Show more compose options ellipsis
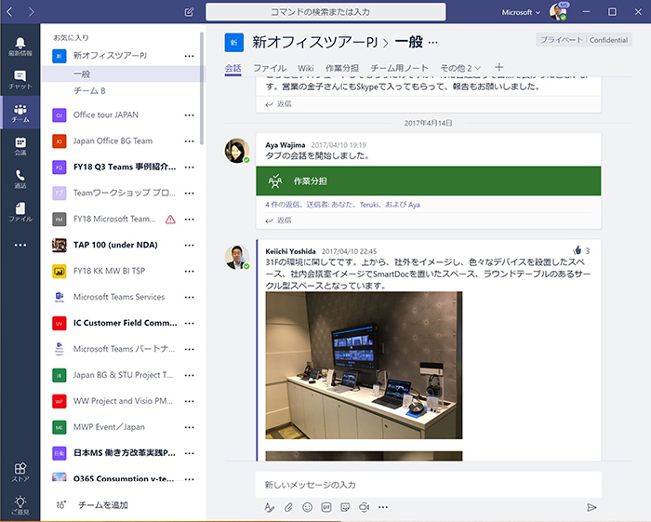The height and width of the screenshot is (522, 651). pos(383,507)
